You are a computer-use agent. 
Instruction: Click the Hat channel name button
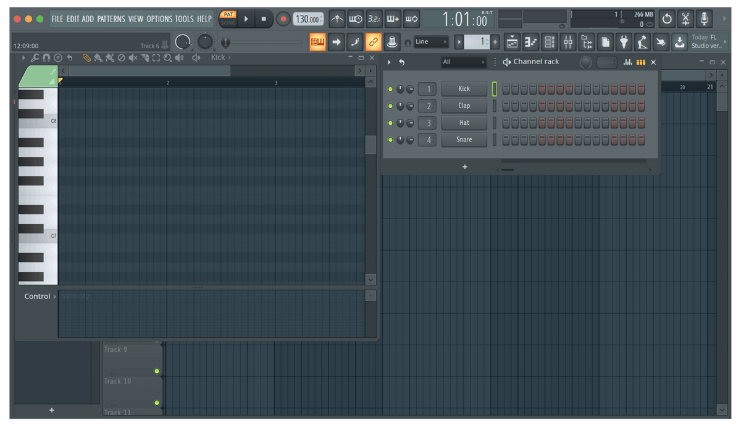464,122
